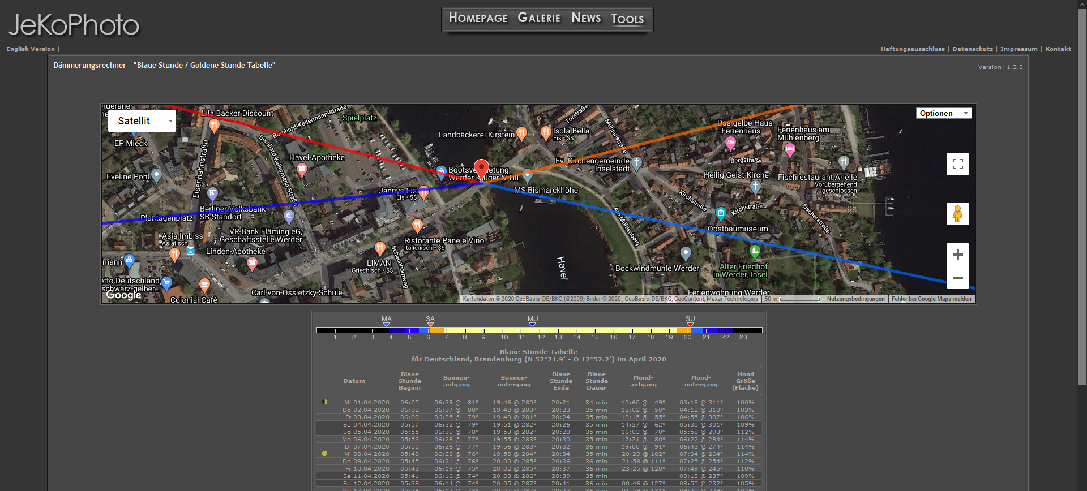Click the MS Bismarckhöhe location pin
Screen dimensions: 1087x491
coord(527,175)
